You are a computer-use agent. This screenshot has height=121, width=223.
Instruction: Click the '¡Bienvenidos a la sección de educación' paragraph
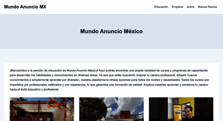click(x=109, y=80)
